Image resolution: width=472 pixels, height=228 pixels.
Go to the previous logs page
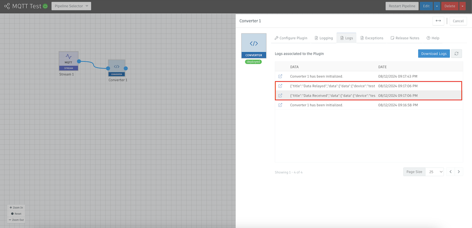point(451,172)
